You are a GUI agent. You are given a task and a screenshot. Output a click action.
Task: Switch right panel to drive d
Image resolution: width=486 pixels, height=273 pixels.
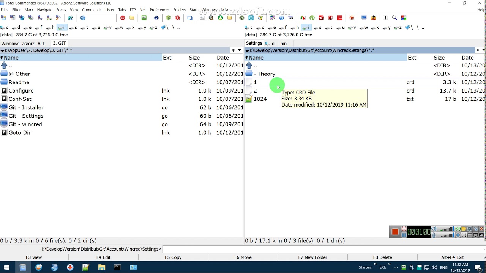click(x=260, y=27)
